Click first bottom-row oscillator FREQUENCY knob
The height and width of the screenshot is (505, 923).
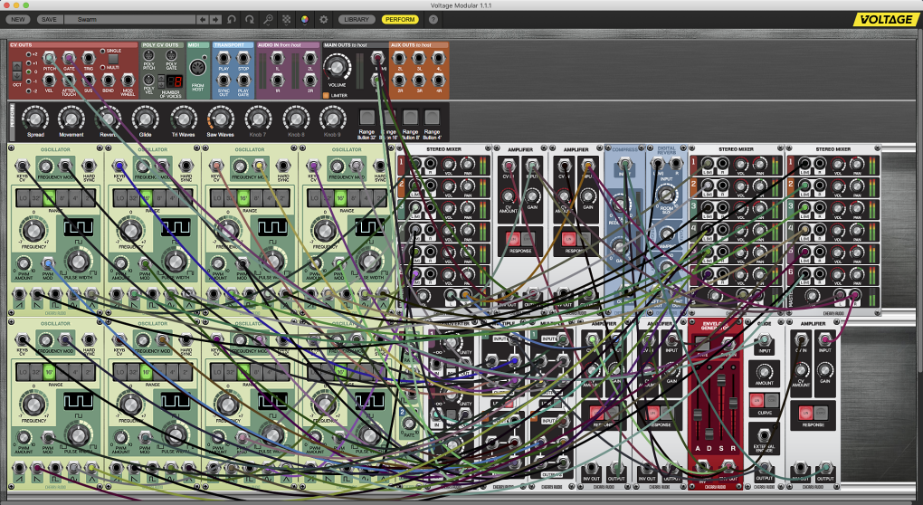click(33, 405)
